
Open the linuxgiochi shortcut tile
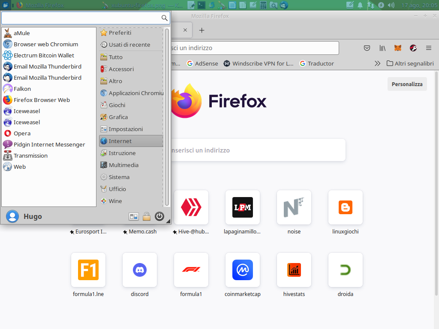coord(346,207)
